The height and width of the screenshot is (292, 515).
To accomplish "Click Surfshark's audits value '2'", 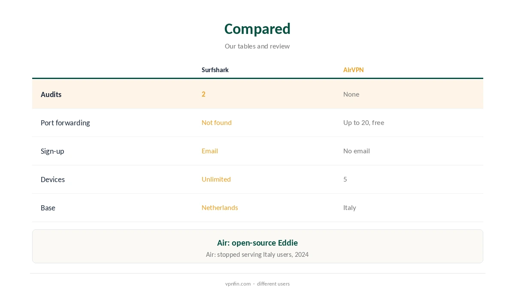I will pos(203,94).
